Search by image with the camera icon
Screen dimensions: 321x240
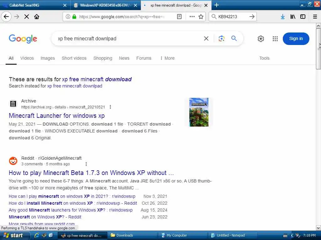coord(222,38)
